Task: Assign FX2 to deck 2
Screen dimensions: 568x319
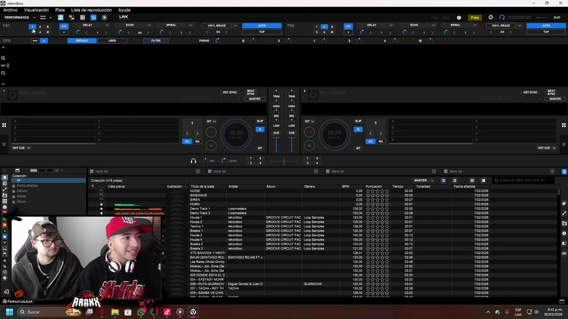Action: tap(324, 27)
